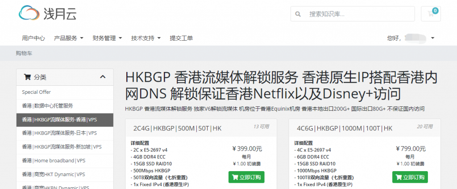Select 香港|数据中心托管服务 category
457x189 pixels.
point(65,106)
